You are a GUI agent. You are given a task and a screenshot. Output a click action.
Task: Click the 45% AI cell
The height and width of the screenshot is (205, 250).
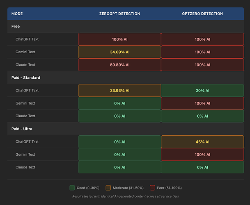pos(202,141)
